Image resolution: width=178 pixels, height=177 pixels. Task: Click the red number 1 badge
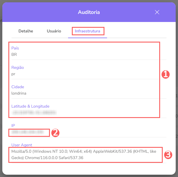(x=165, y=74)
